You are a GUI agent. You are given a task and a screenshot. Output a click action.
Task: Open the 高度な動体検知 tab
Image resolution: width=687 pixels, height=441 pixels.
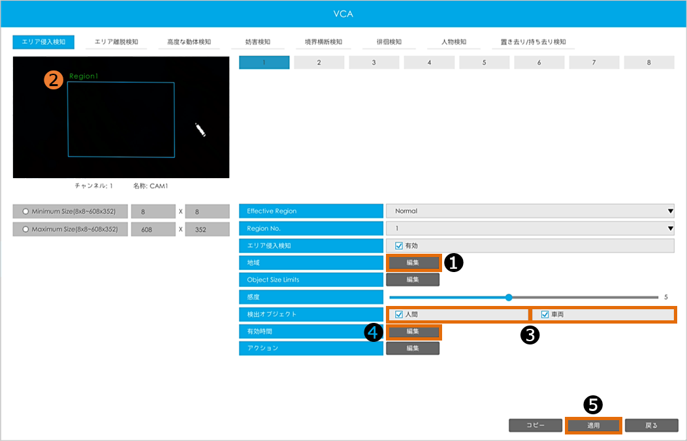pos(189,42)
